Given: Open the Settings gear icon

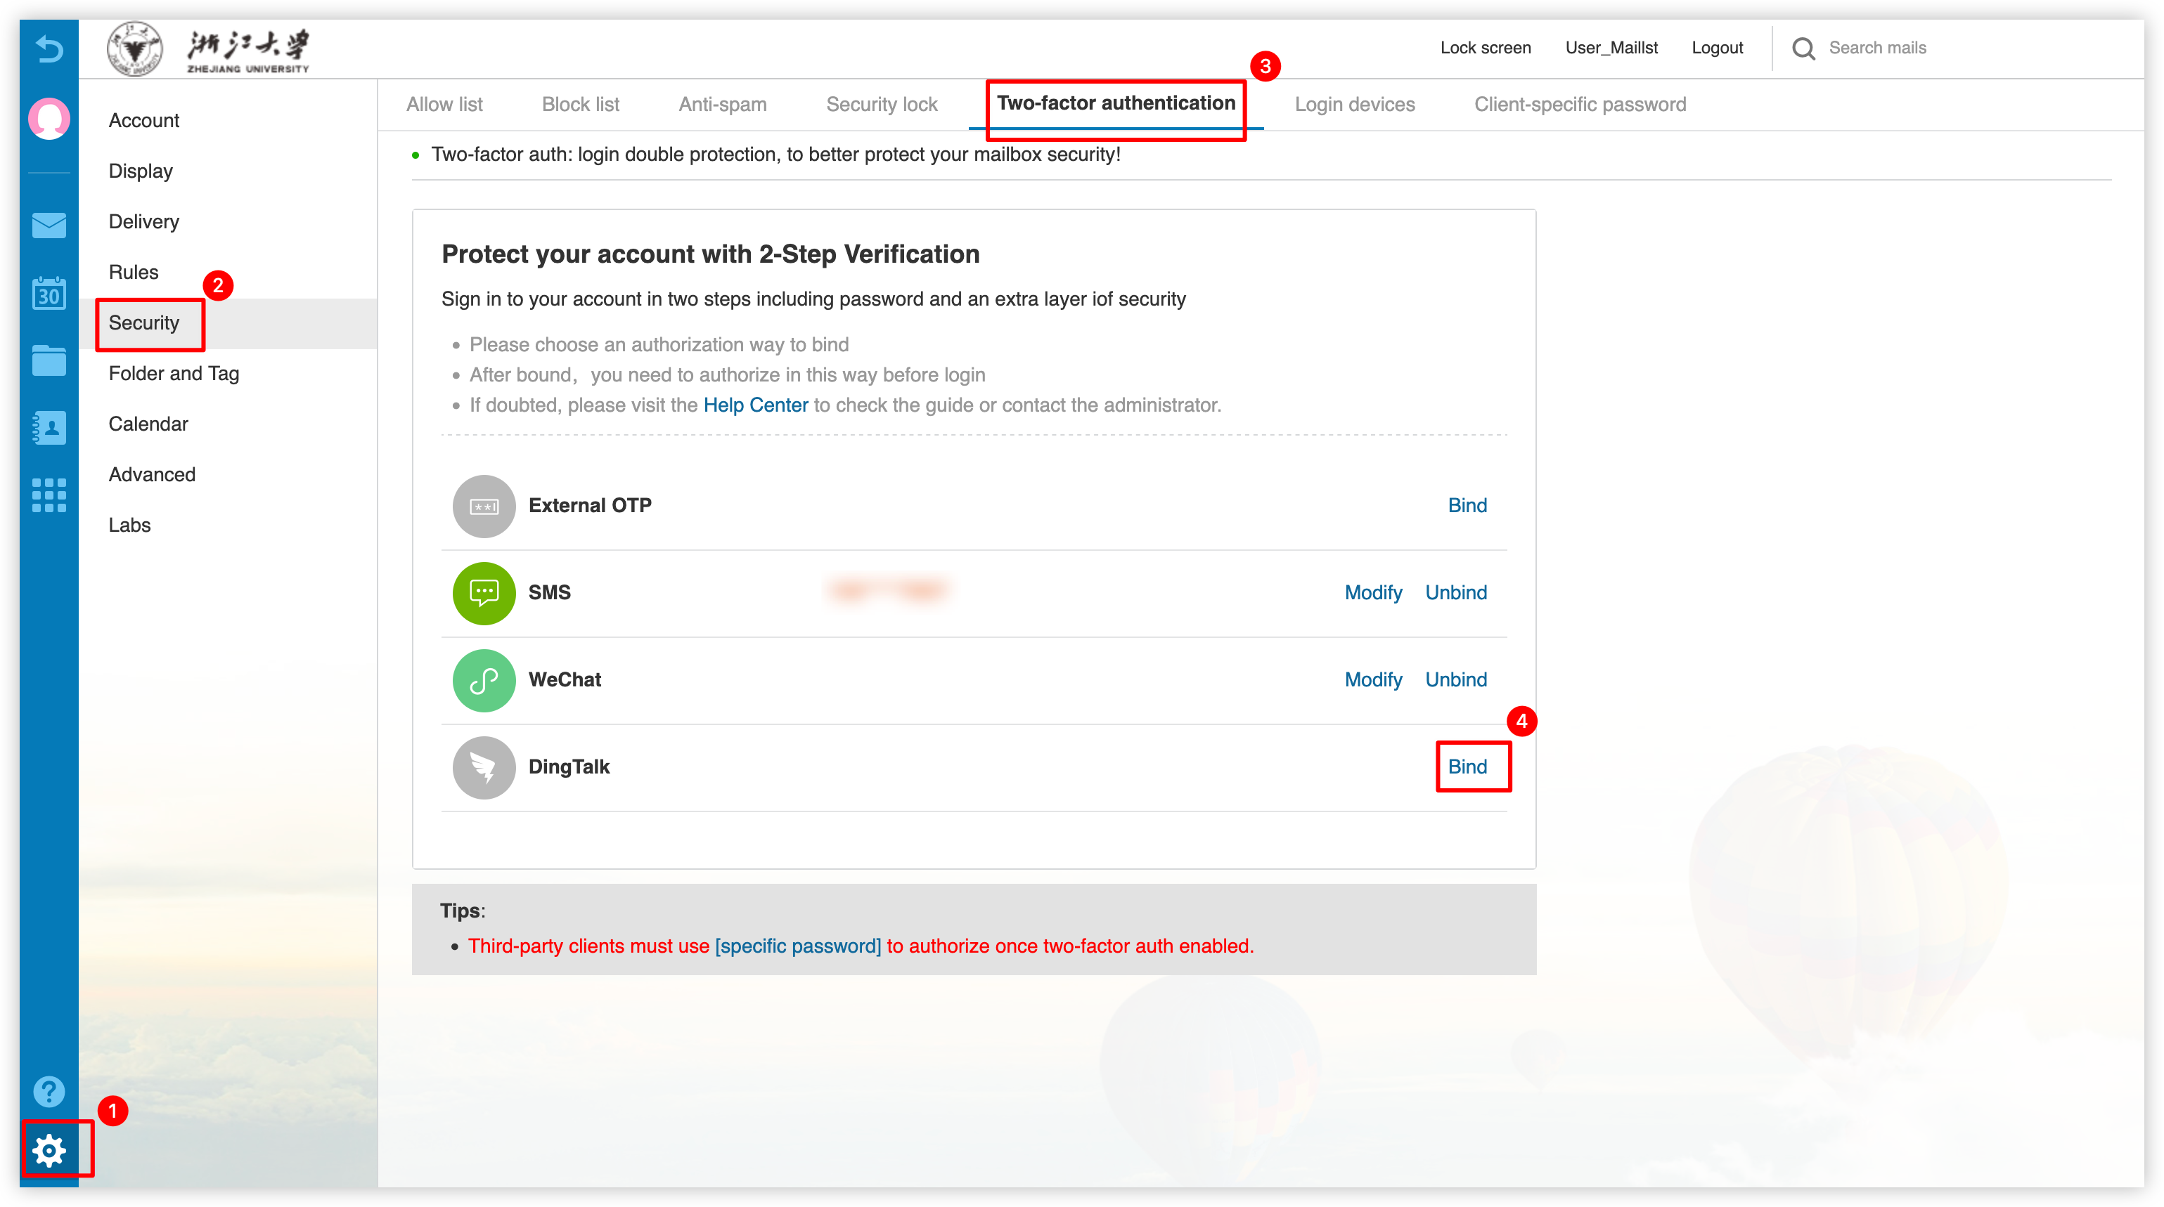Looking at the screenshot, I should pyautogui.click(x=49, y=1151).
